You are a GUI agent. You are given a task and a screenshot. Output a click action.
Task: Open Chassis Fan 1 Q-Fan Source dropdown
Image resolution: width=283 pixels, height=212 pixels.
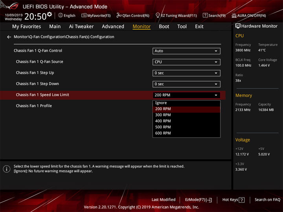pos(186,62)
